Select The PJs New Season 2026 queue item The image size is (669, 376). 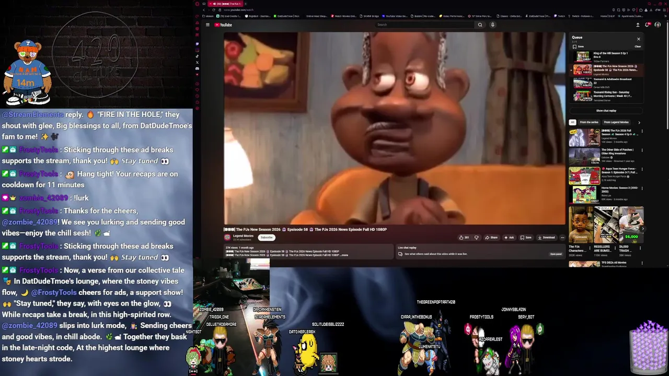coord(606,69)
